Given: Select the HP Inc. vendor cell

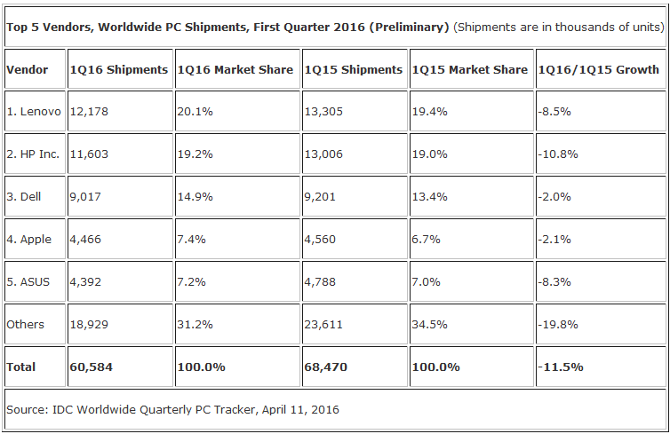Looking at the screenshot, I should click(33, 154).
